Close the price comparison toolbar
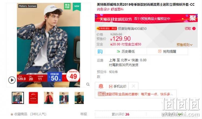The width and height of the screenshot is (202, 119). click(134, 86)
